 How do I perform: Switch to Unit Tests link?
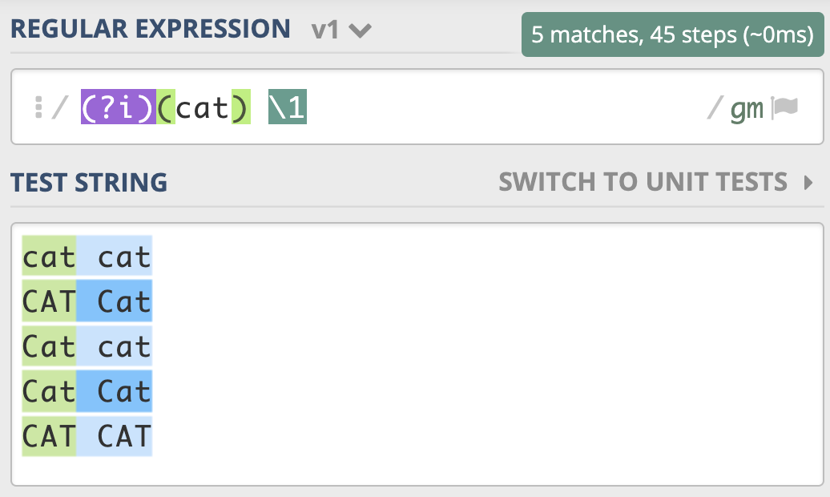643,182
